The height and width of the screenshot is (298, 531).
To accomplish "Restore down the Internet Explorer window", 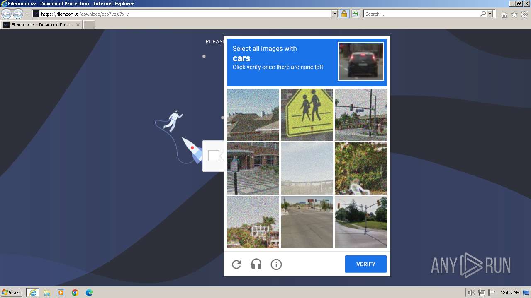I will [519, 4].
